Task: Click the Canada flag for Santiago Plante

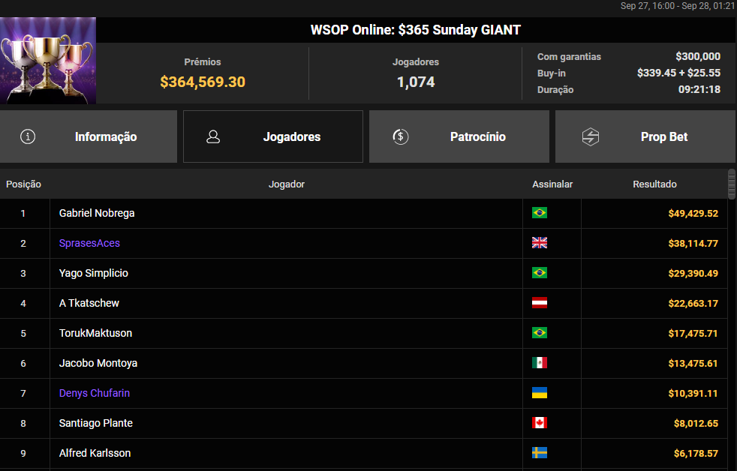Action: (x=539, y=423)
